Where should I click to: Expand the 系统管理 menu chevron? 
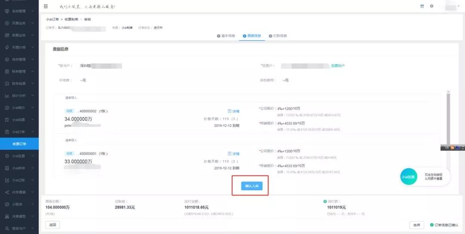(x=32, y=11)
